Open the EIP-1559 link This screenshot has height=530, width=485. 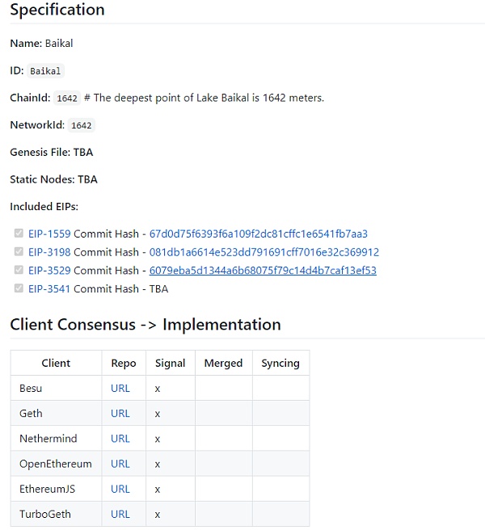click(49, 233)
